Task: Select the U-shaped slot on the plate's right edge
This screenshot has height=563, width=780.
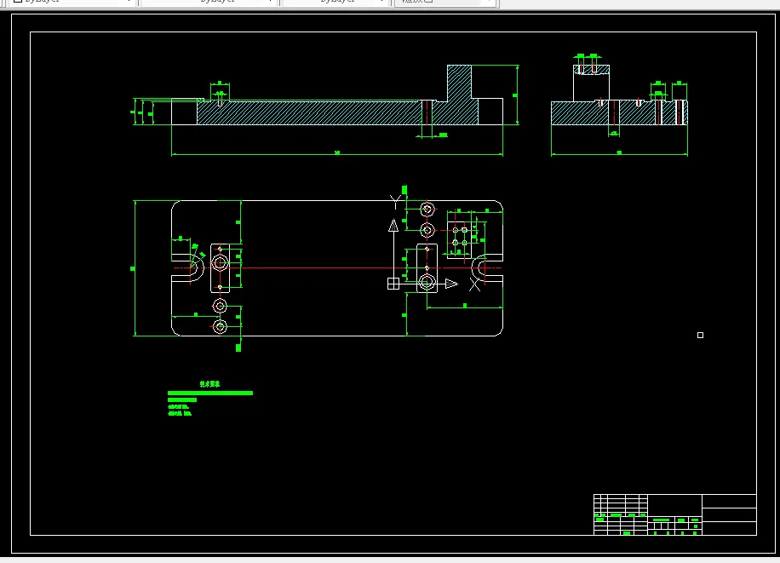Action: [487, 268]
